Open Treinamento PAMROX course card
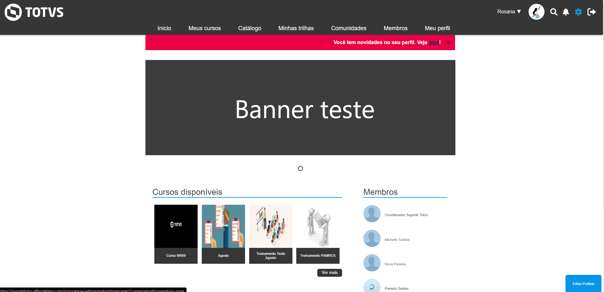This screenshot has width=604, height=292. coord(318,234)
